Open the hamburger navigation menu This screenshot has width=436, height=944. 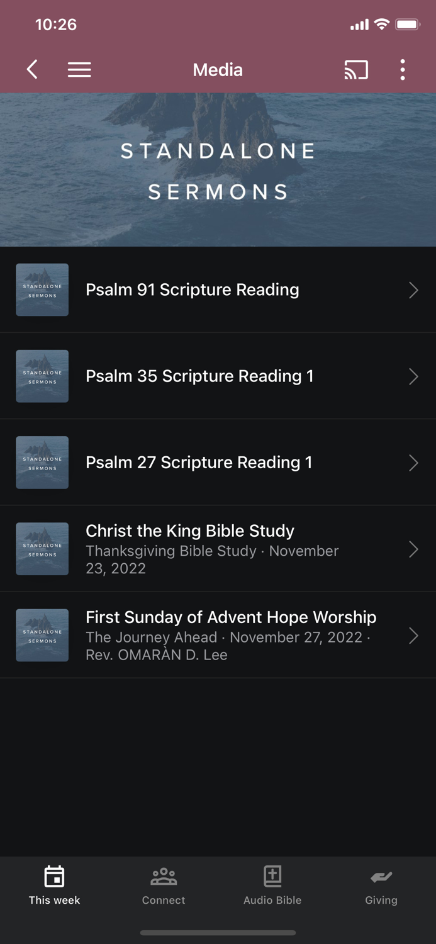79,70
